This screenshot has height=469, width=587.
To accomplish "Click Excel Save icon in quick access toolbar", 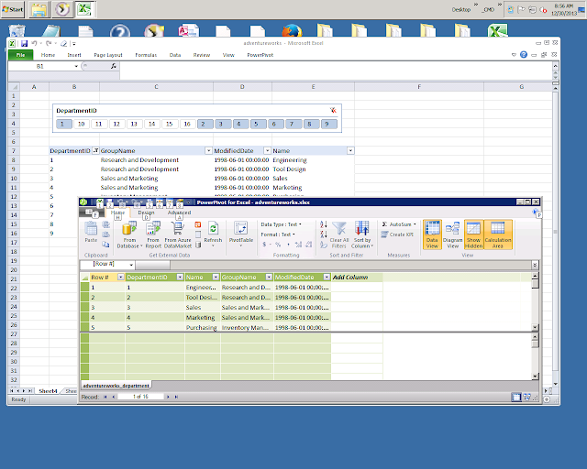I will pyautogui.click(x=25, y=43).
